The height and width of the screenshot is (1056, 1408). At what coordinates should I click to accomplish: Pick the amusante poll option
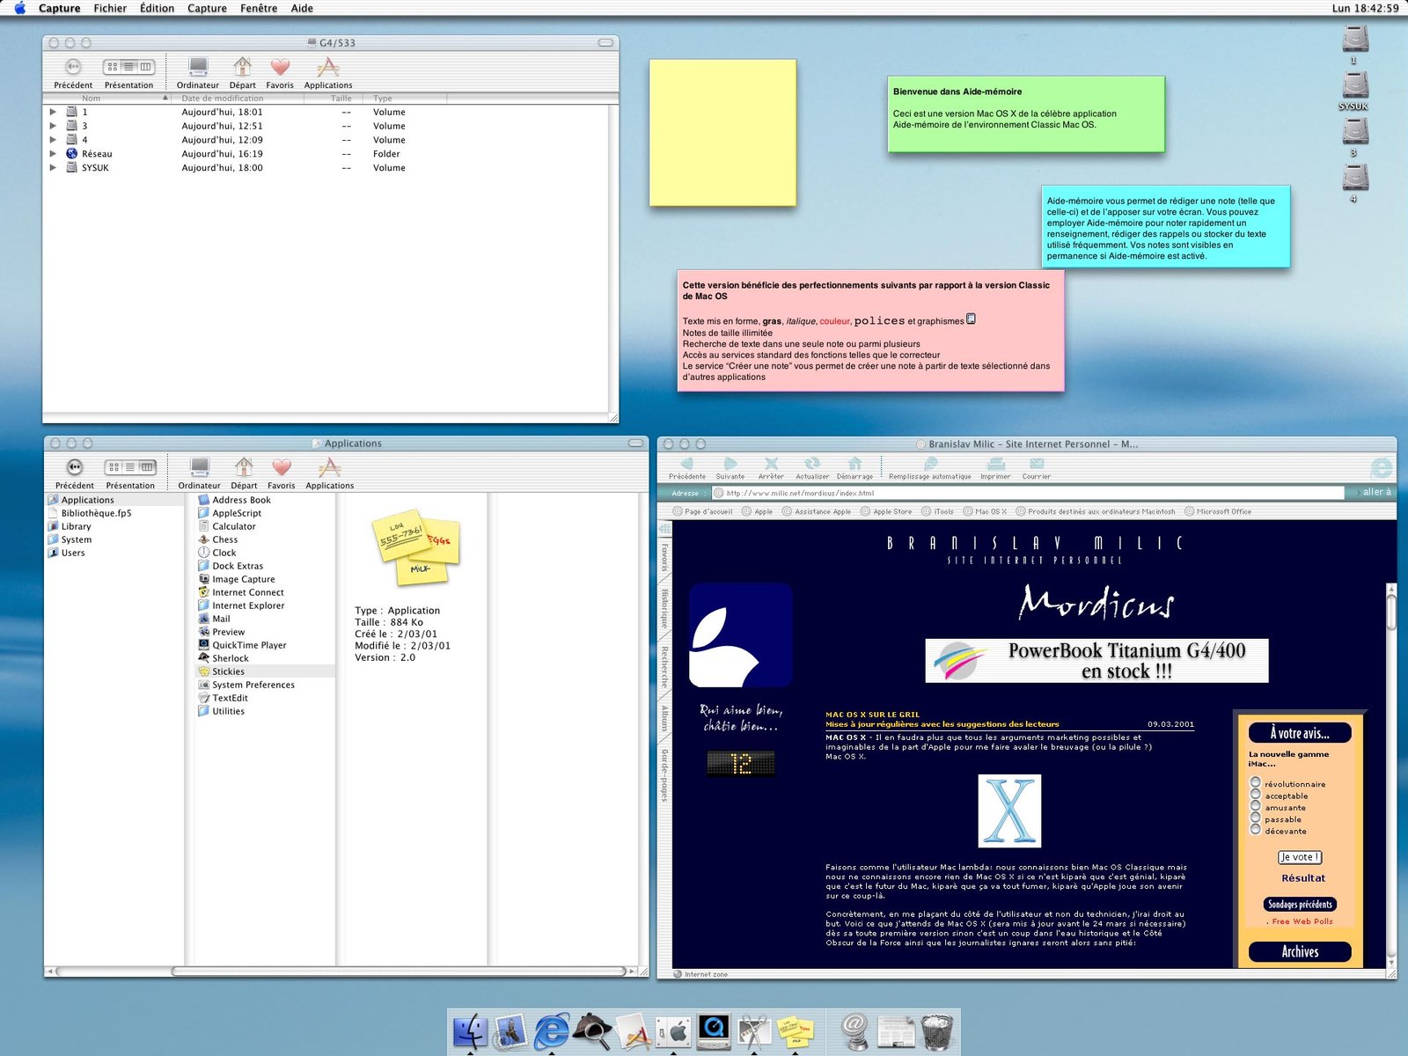[1256, 805]
